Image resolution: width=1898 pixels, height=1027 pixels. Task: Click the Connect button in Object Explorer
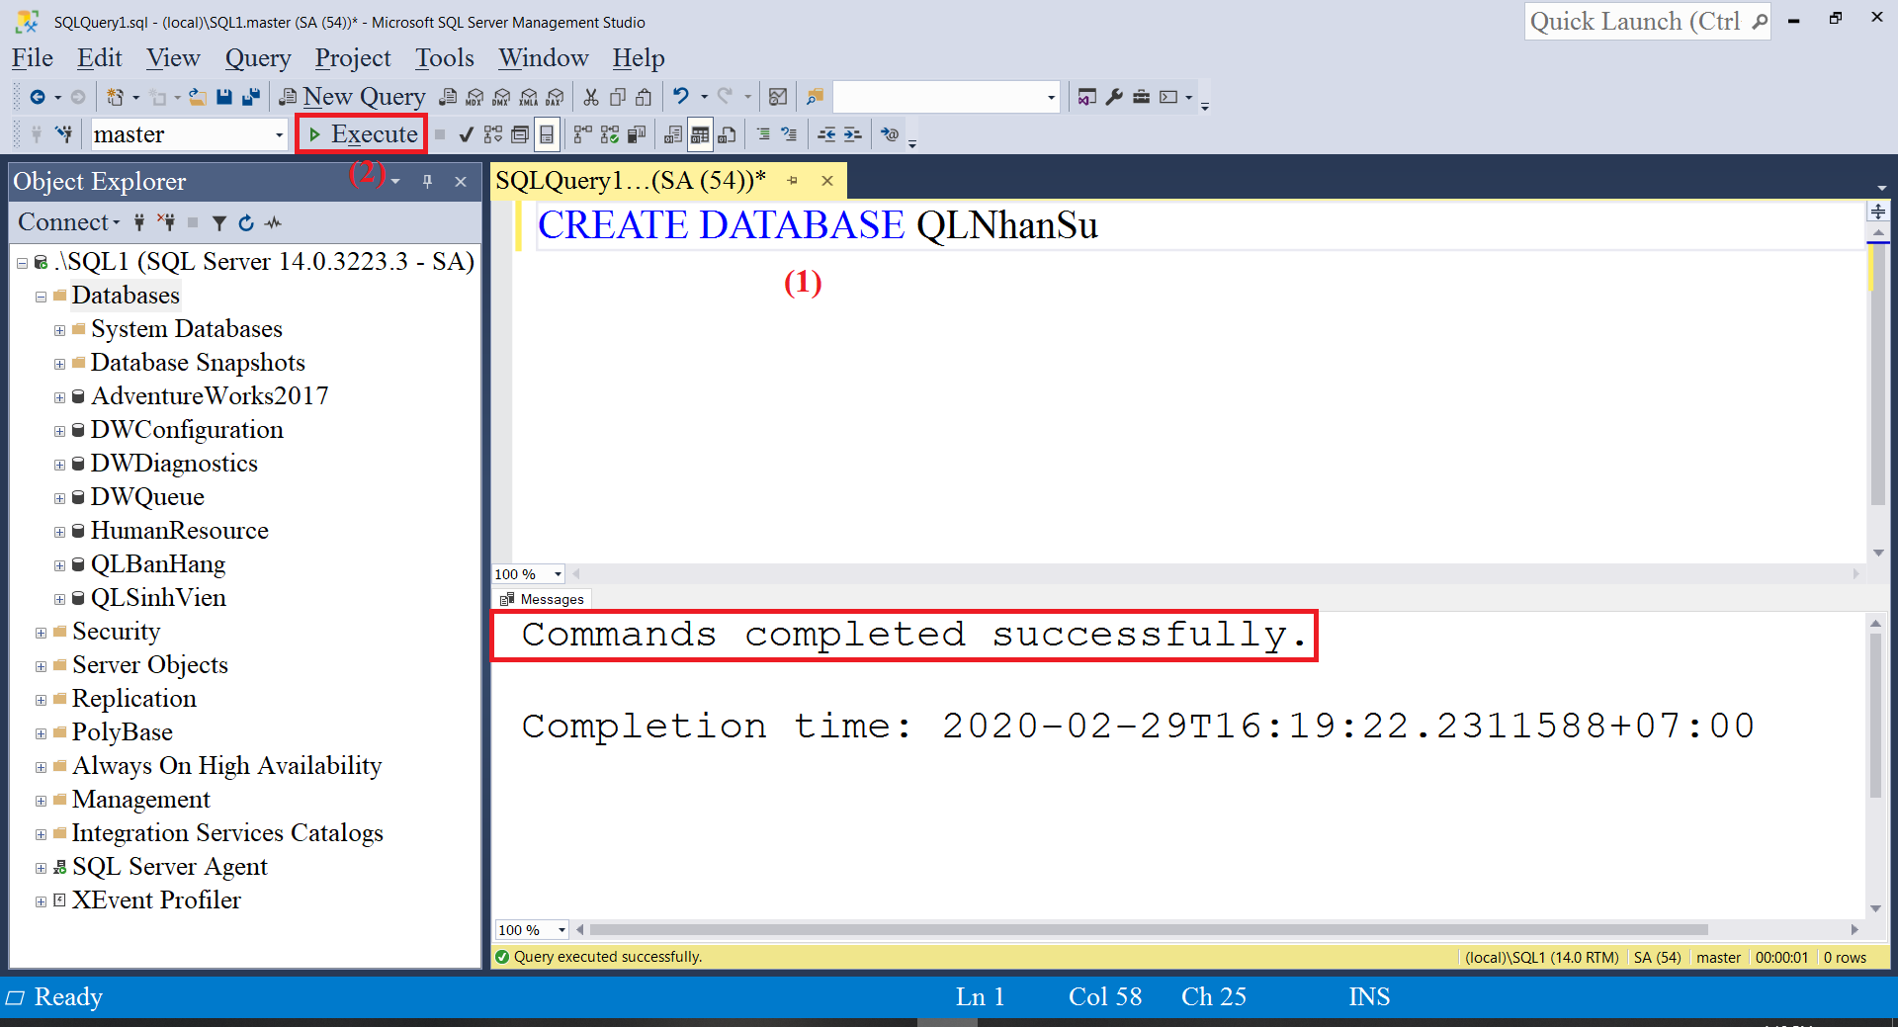[61, 221]
